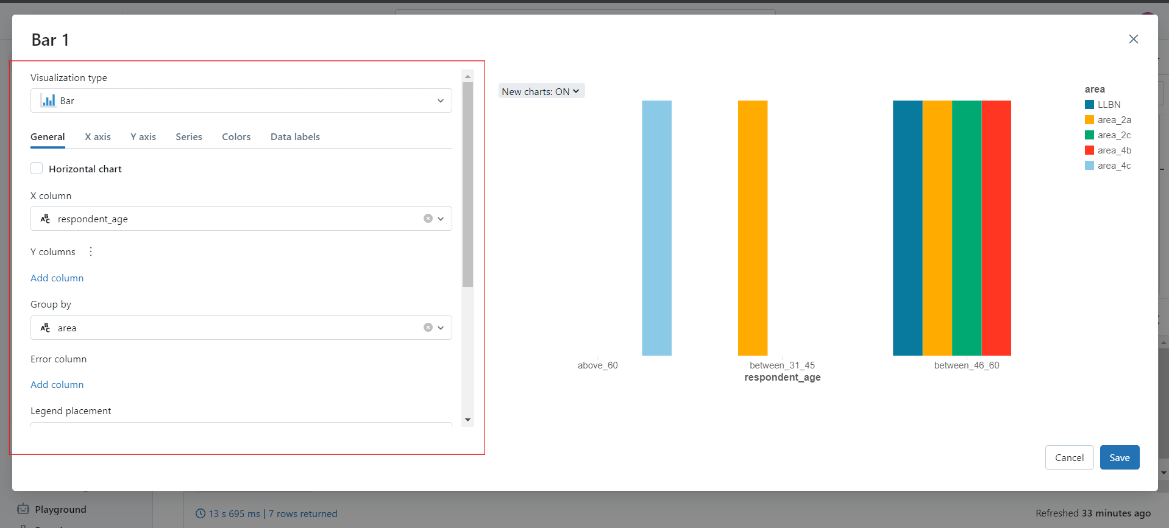Click the string type icon beside area
Image resolution: width=1169 pixels, height=528 pixels.
click(45, 328)
